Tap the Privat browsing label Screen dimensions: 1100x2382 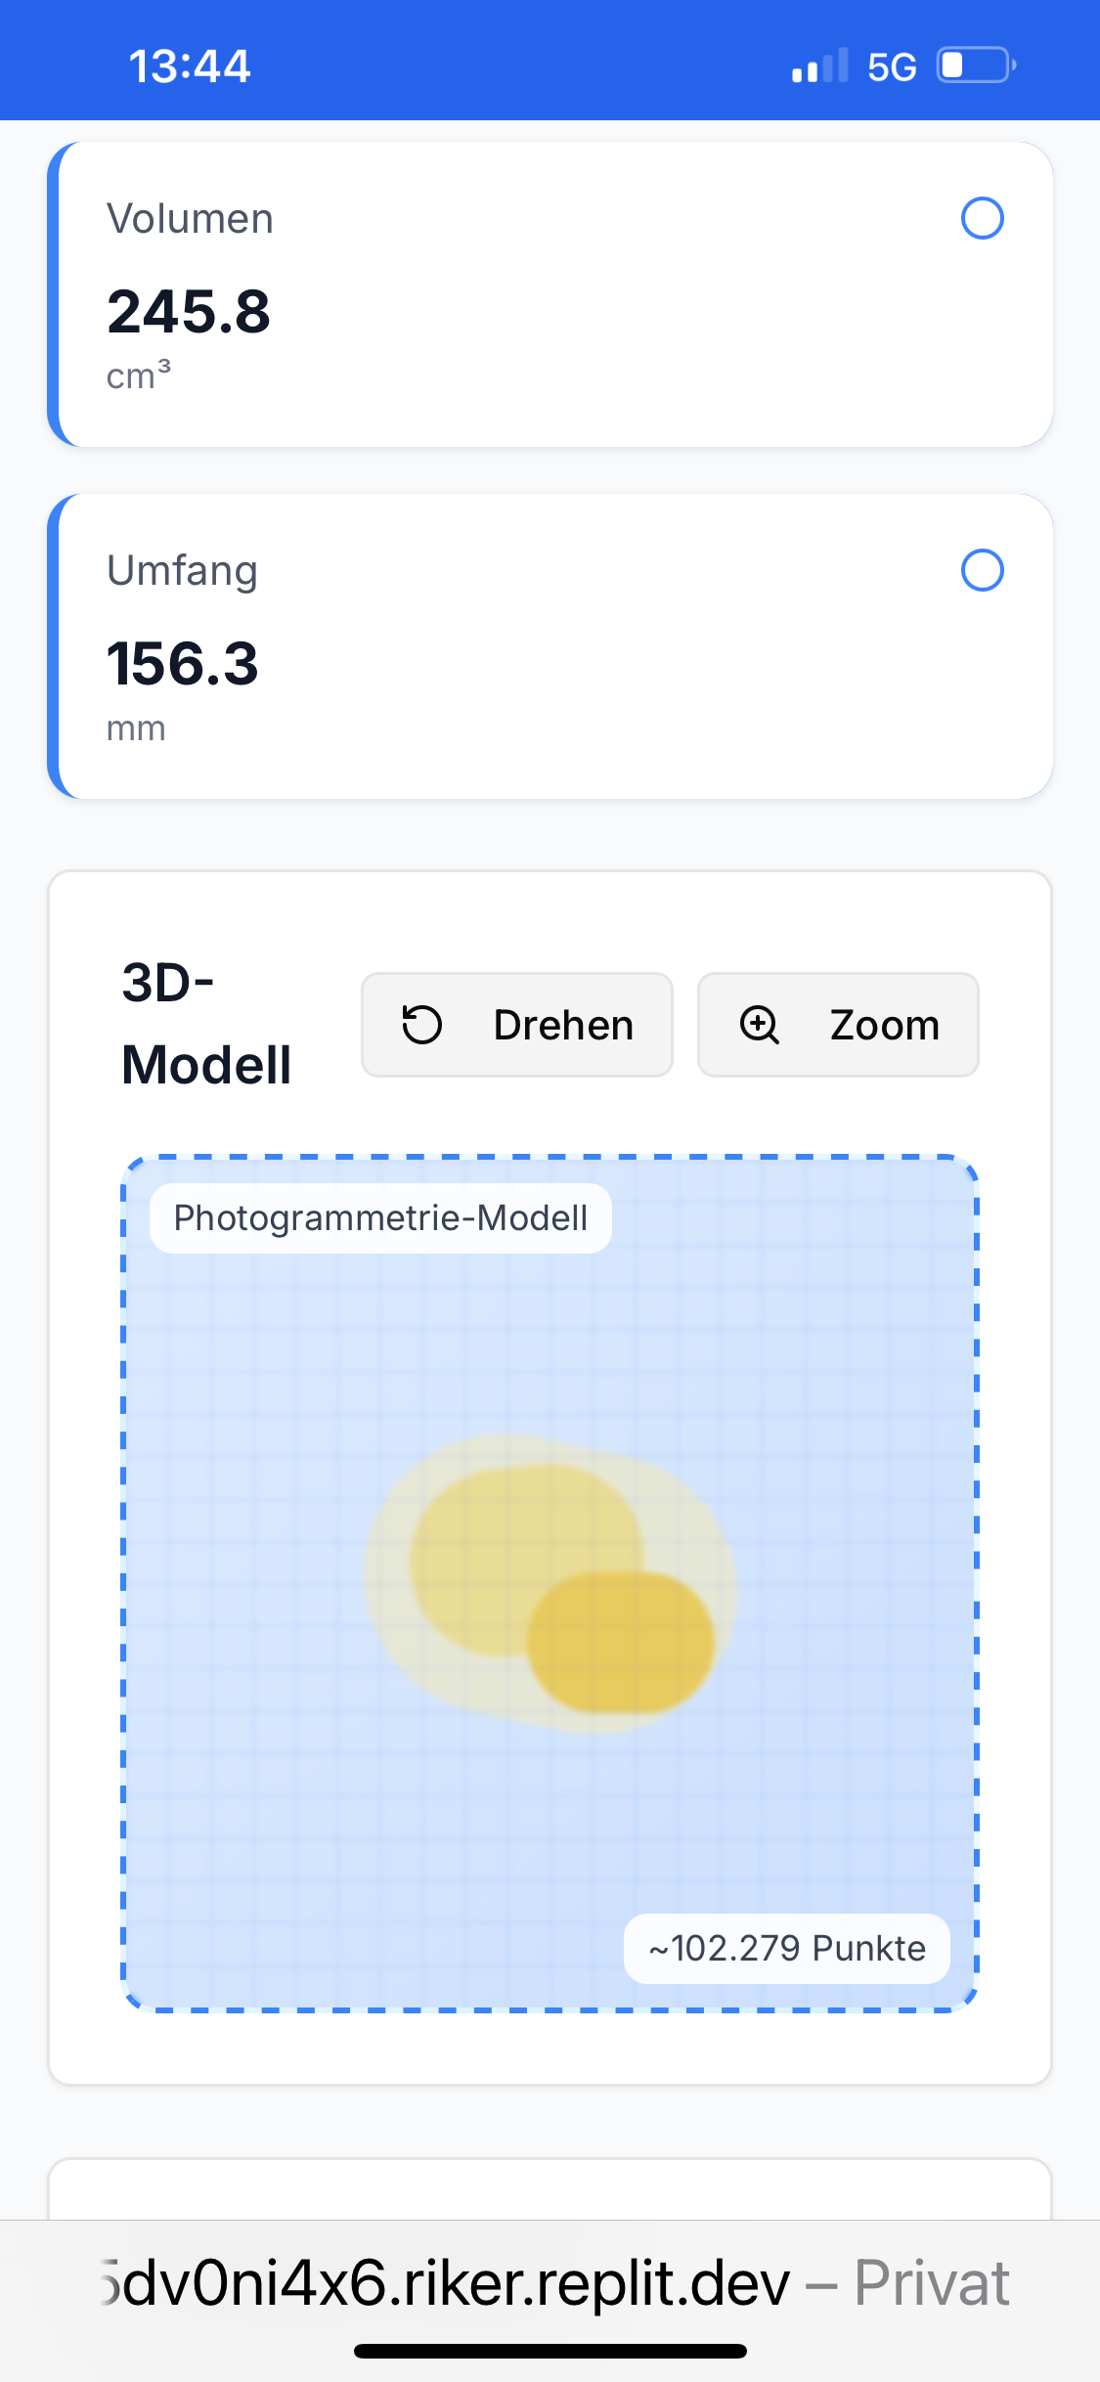[931, 2284]
